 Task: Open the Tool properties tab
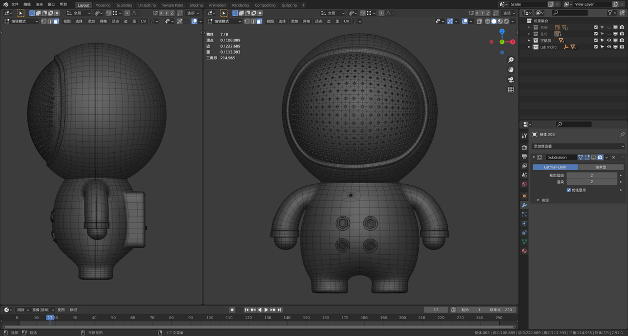click(x=524, y=136)
